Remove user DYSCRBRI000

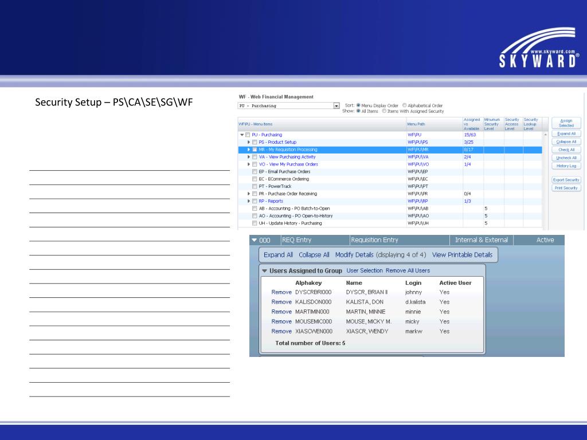coord(281,292)
